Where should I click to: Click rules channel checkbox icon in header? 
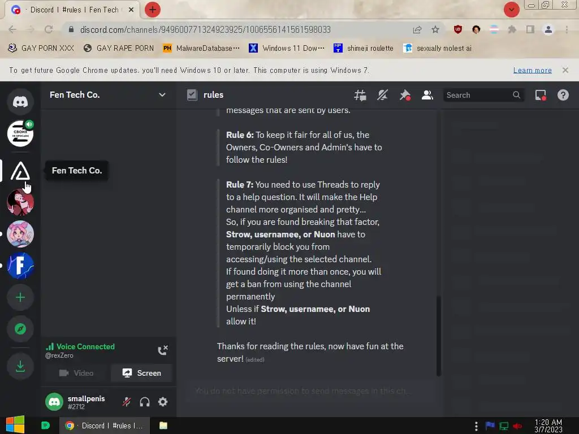coord(192,95)
